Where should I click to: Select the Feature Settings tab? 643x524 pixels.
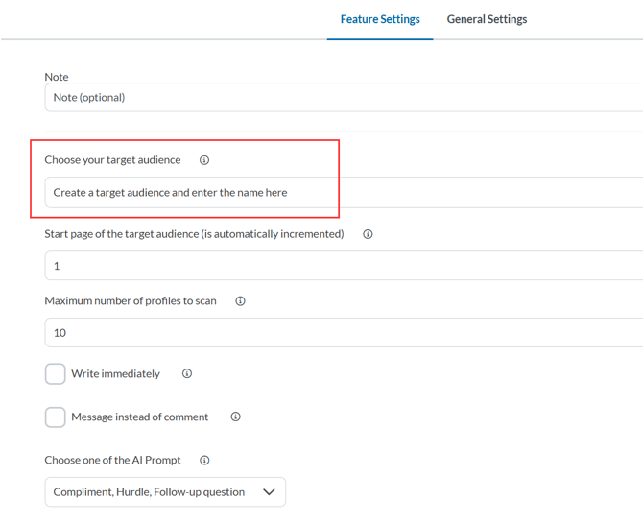380,19
